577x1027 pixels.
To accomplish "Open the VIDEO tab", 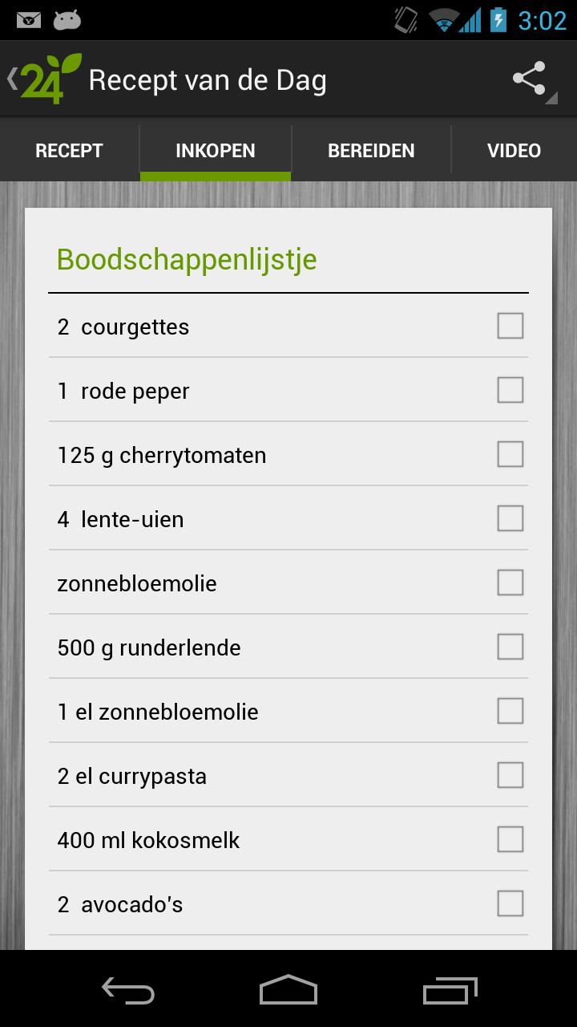I will coord(514,150).
